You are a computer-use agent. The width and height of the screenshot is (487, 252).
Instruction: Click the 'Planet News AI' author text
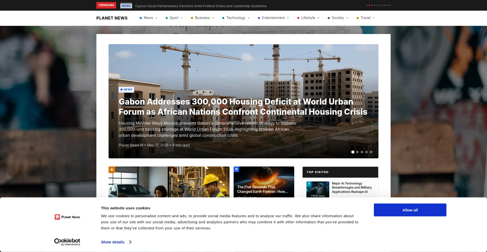[x=131, y=145]
